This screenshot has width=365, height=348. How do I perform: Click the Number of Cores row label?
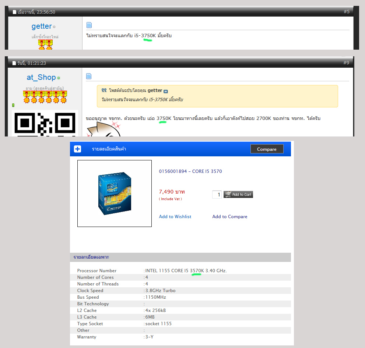[95, 277]
